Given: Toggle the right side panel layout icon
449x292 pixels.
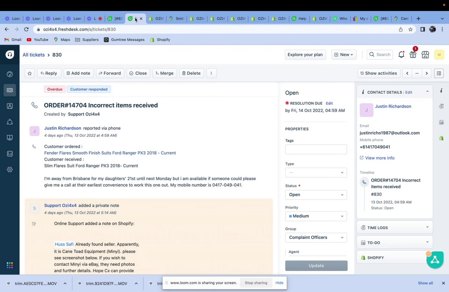Looking at the screenshot, I should [x=439, y=73].
